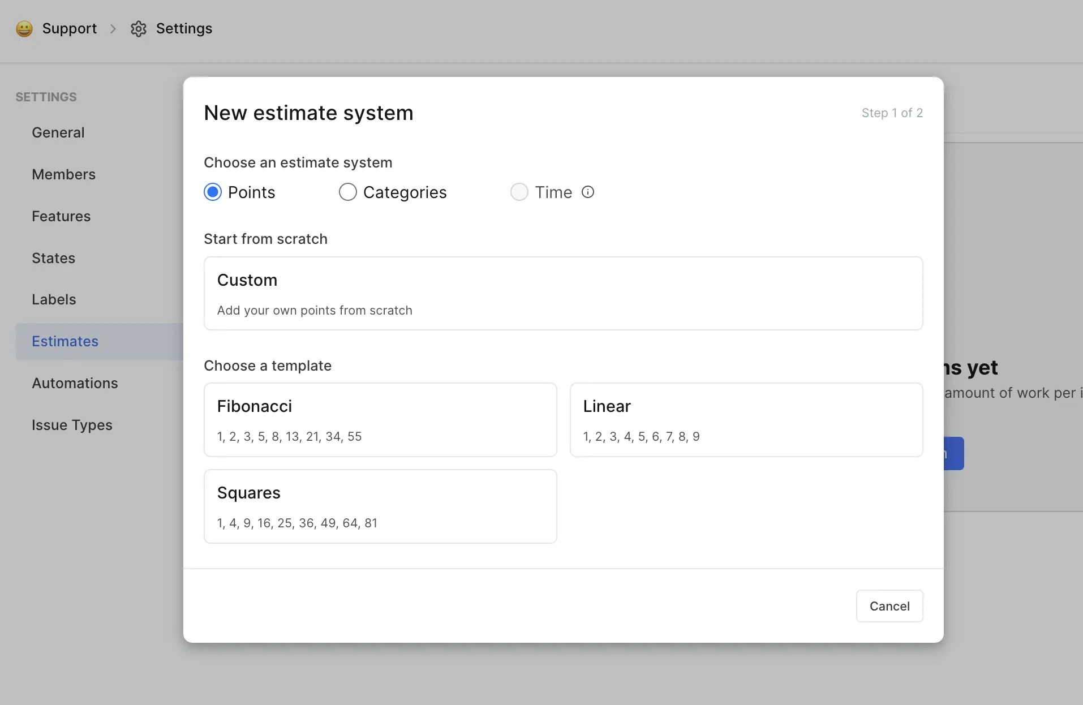Open Automations settings
1083x705 pixels.
[x=75, y=383]
